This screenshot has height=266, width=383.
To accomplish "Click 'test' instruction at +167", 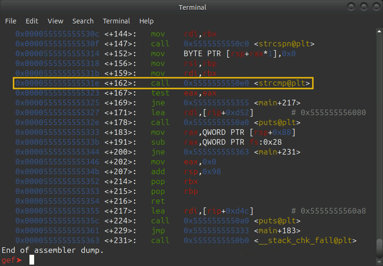I will pos(160,93).
